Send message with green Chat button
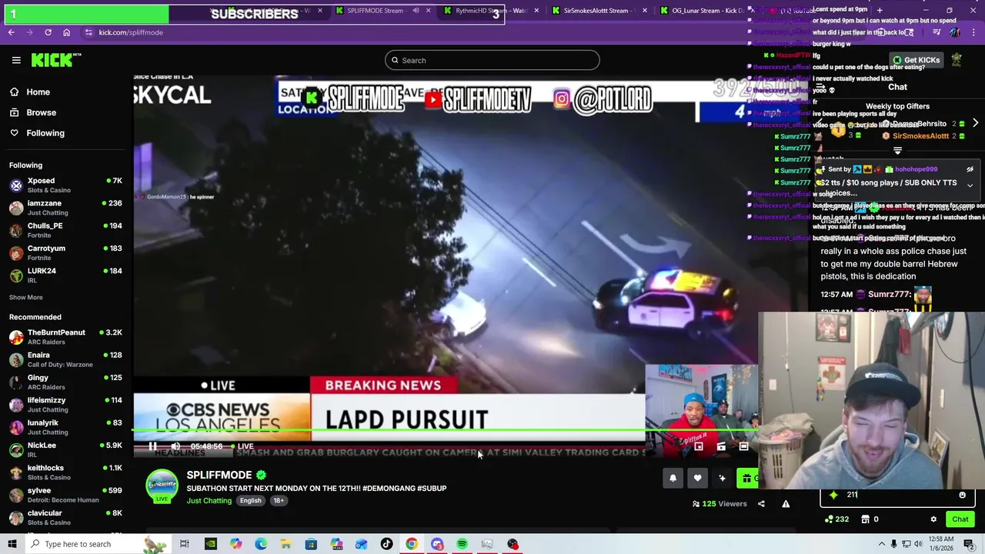Screen dimensions: 985x554 (960, 519)
